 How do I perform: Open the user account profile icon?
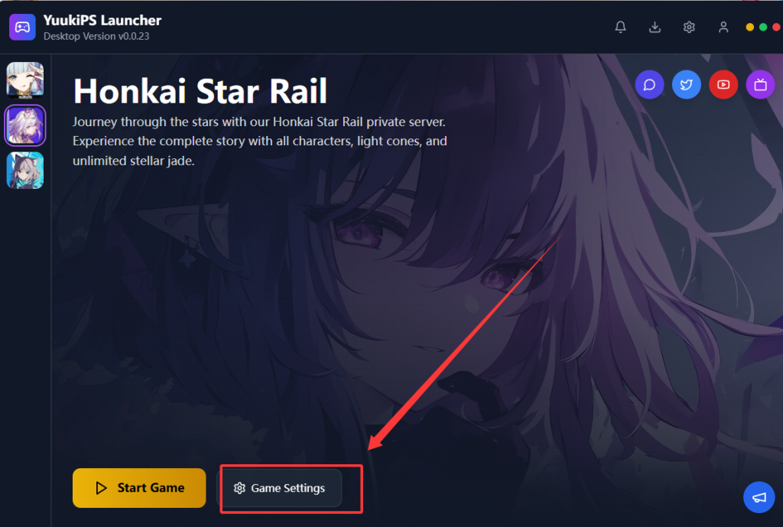pos(723,27)
